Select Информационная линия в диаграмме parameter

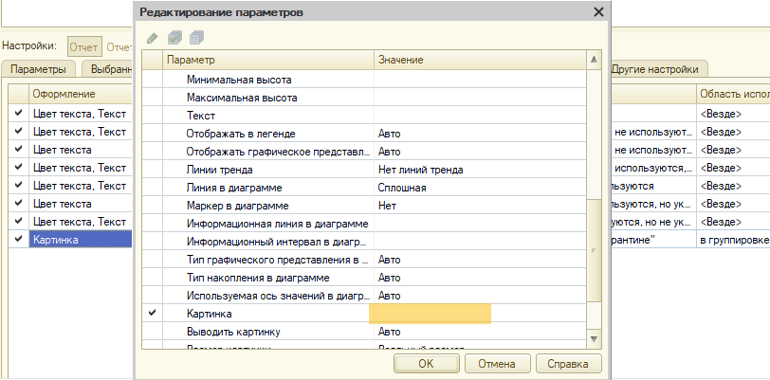pos(278,224)
